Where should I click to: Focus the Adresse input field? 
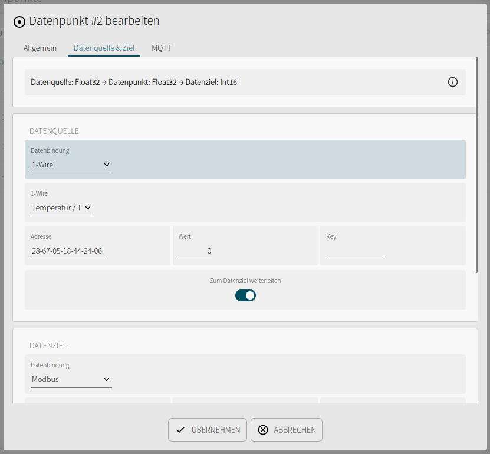(x=67, y=251)
